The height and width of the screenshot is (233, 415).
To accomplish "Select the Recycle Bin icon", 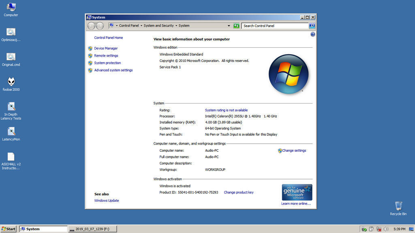I will [x=398, y=206].
